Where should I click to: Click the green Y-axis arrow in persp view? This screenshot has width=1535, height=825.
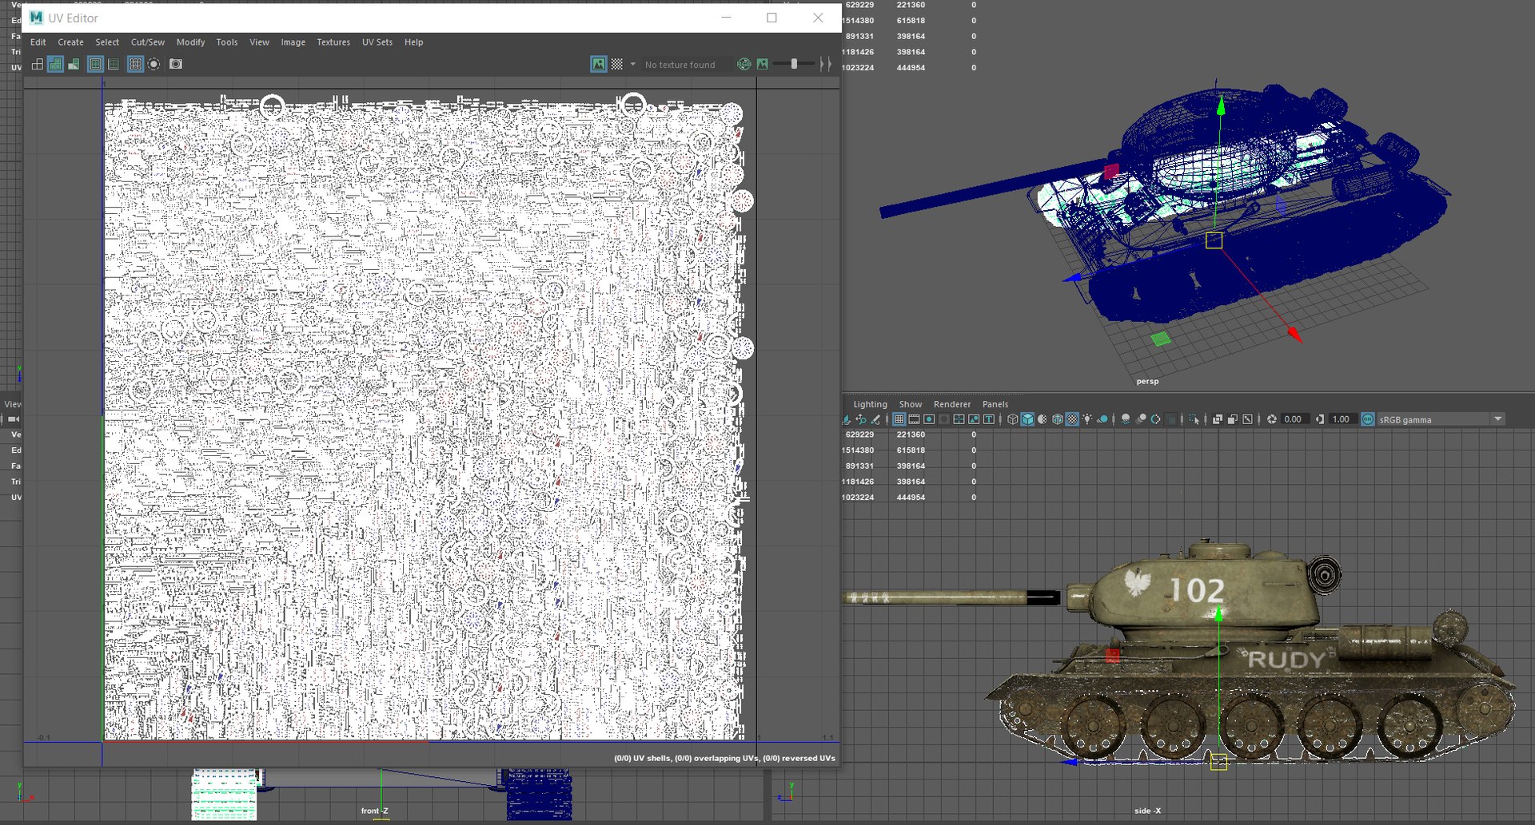pos(1221,105)
